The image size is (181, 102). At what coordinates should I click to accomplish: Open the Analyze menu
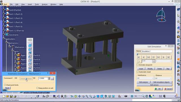(45, 5)
